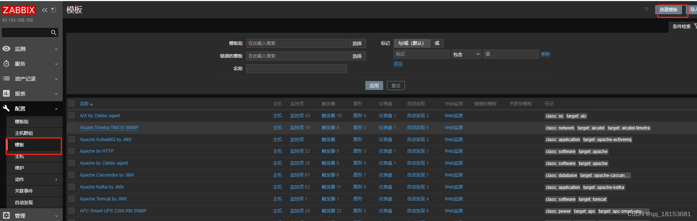Screen dimensions: 697x221
Task: Open the 包含 tag operator dropdown
Action: click(466, 54)
